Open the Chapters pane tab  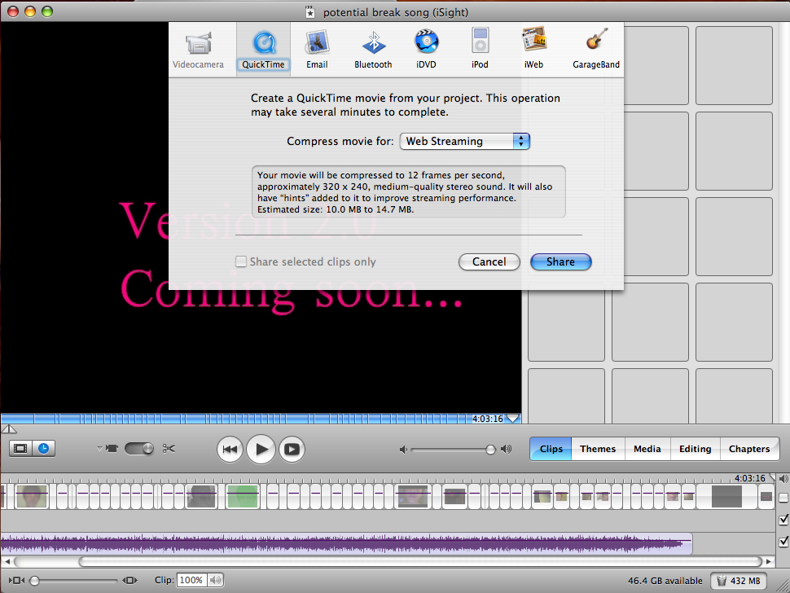[749, 449]
